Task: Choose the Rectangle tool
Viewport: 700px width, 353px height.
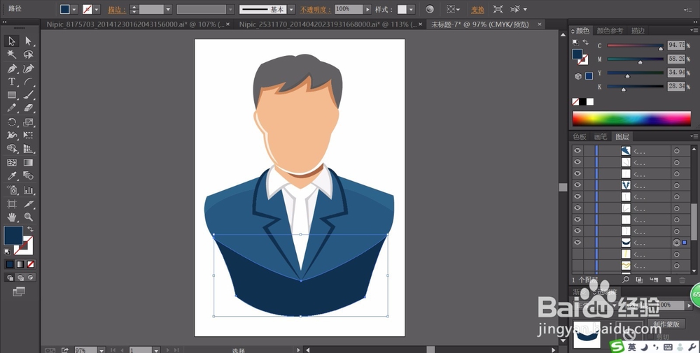Action: [12, 95]
